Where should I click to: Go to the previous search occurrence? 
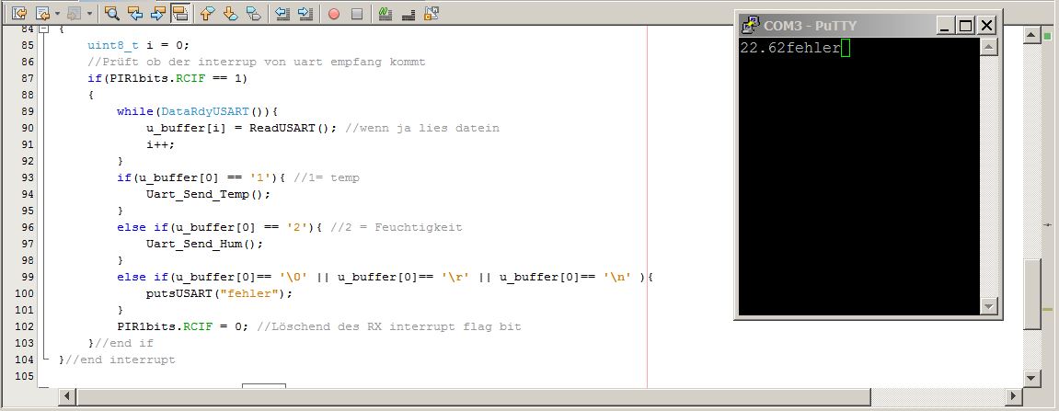[x=134, y=13]
